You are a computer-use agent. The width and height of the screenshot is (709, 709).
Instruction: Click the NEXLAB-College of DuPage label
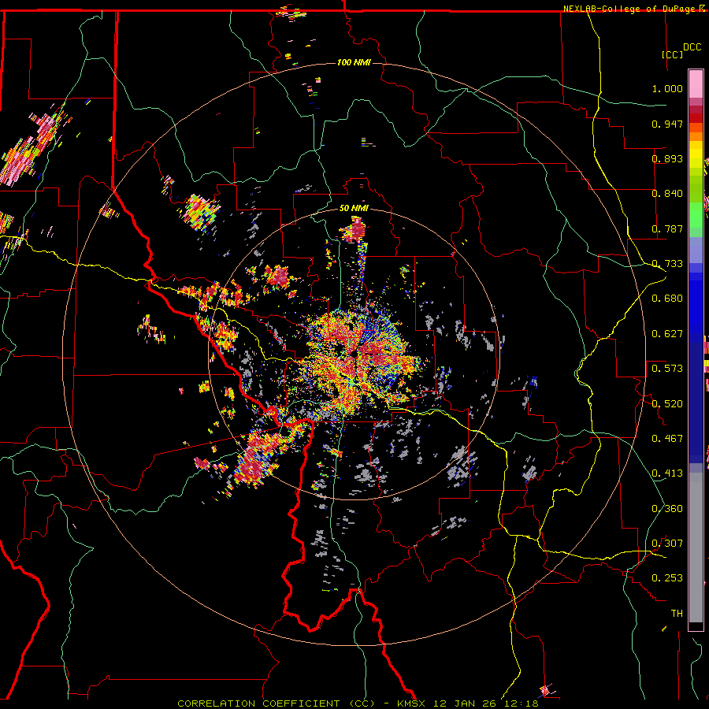pyautogui.click(x=629, y=9)
